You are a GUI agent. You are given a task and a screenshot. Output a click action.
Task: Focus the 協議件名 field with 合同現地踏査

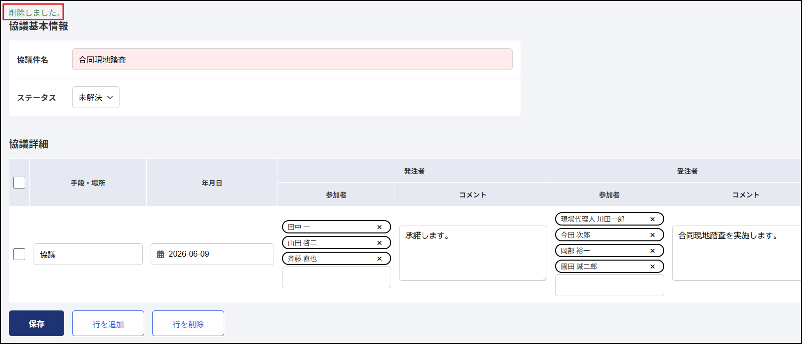click(x=292, y=59)
